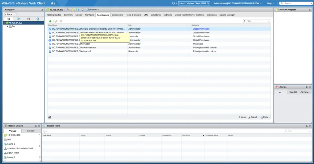Open the Export dropdown
314x164 pixels.
tap(253, 117)
